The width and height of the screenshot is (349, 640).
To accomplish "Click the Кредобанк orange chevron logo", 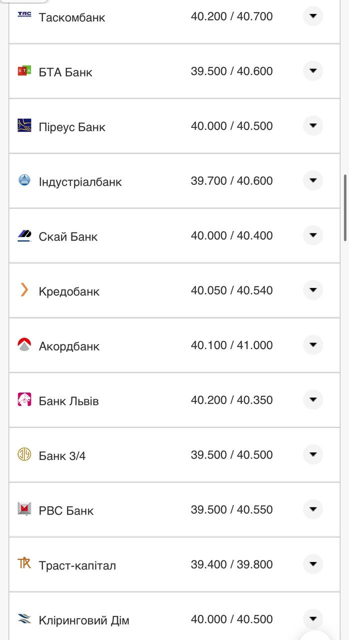I will (24, 290).
